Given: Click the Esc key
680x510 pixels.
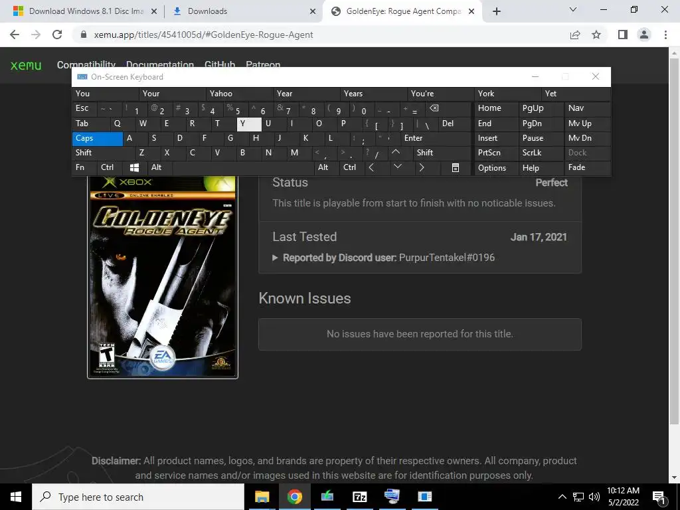Looking at the screenshot, I should coord(84,108).
